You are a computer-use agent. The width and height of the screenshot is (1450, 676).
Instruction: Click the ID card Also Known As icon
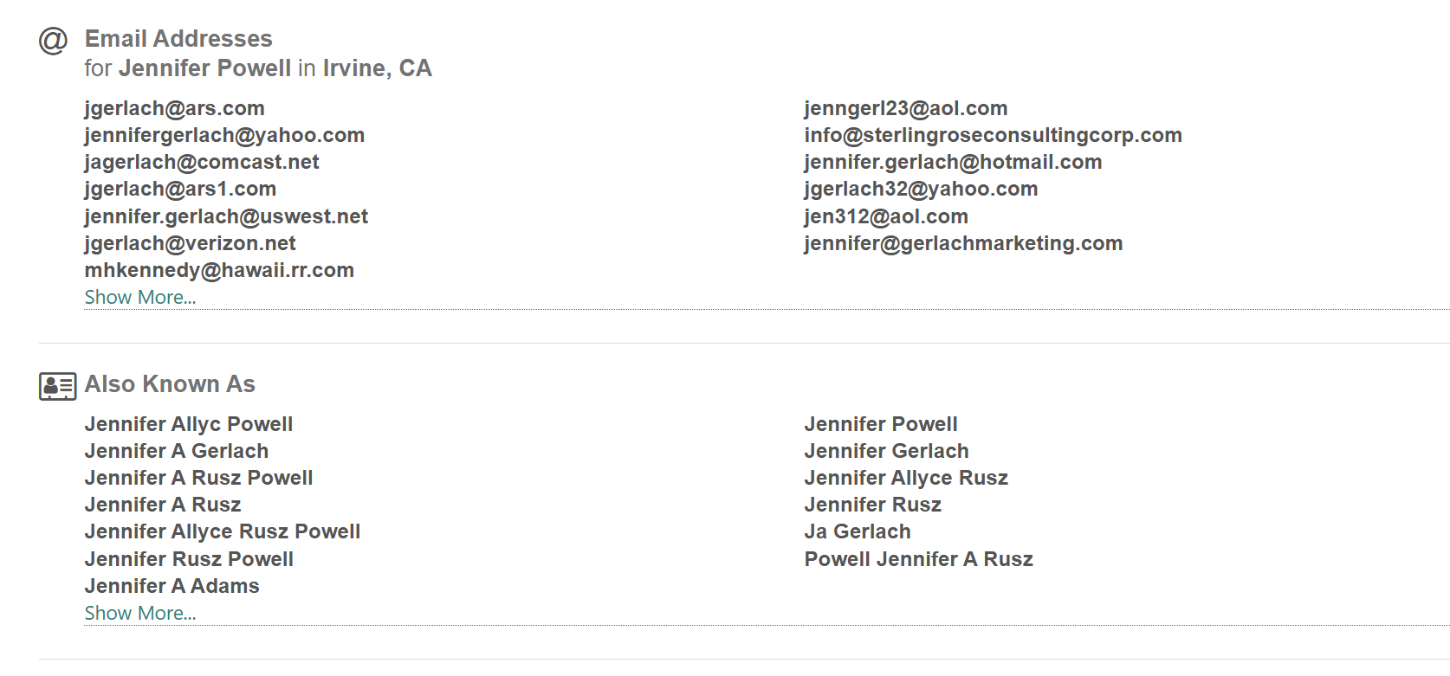pos(57,386)
